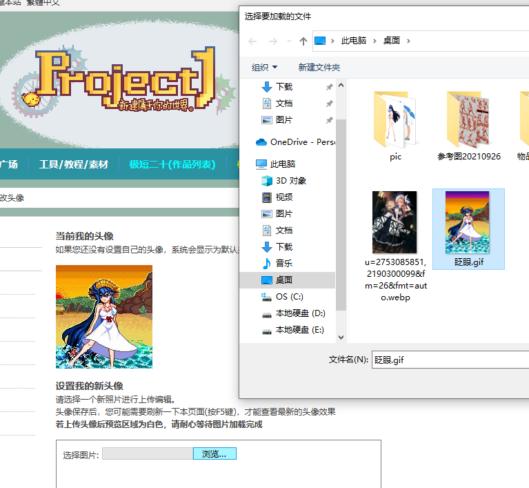
Task: Click the 文件名 input field
Action: tap(450, 360)
